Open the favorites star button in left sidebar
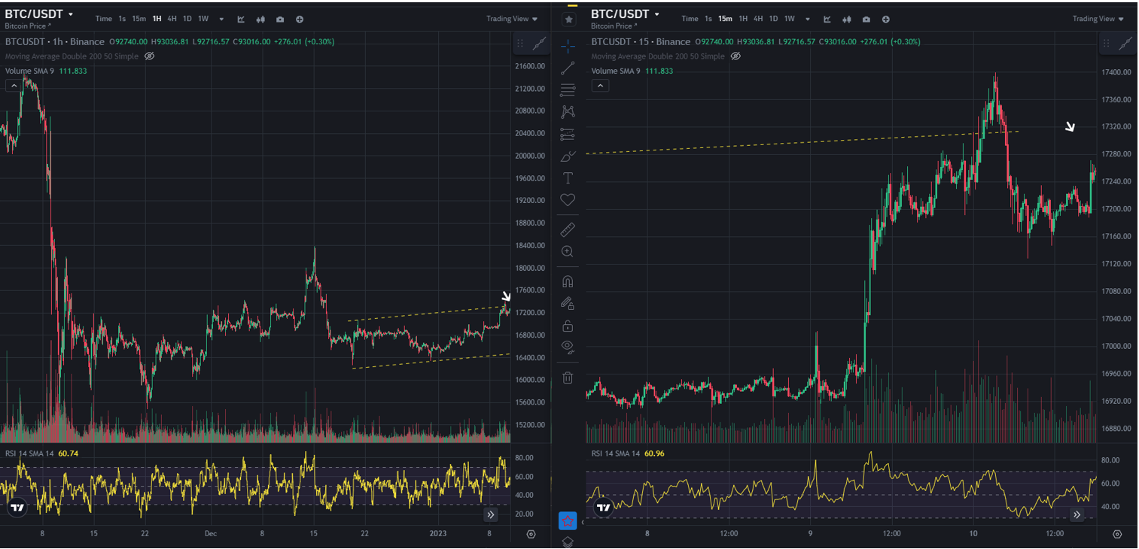Viewport: 1139px width, 549px height. coord(568,520)
